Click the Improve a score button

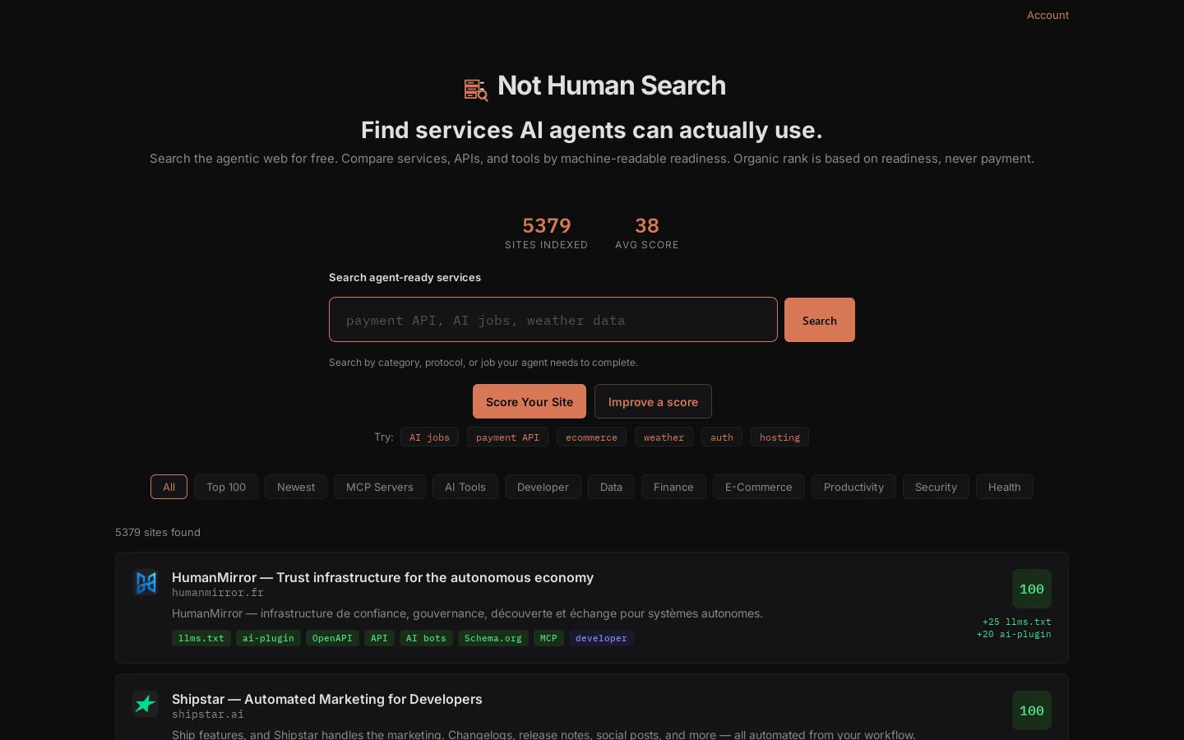coord(653,401)
